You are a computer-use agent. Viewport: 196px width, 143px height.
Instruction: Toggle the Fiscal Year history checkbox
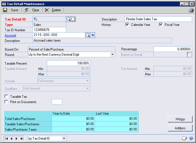pos(161,24)
